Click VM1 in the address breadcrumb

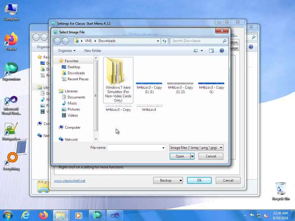[x=88, y=41]
